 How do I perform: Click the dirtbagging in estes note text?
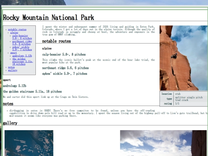click(x=109, y=113)
